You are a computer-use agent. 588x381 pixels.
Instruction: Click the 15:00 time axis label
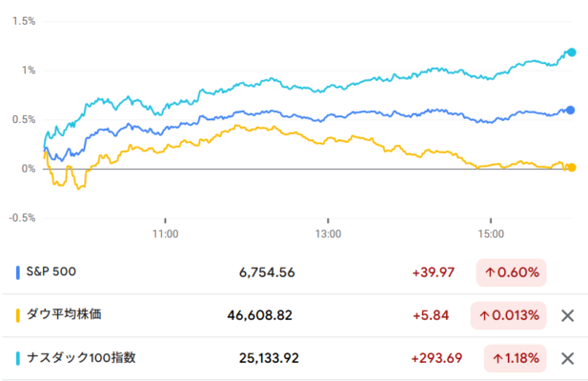(490, 232)
